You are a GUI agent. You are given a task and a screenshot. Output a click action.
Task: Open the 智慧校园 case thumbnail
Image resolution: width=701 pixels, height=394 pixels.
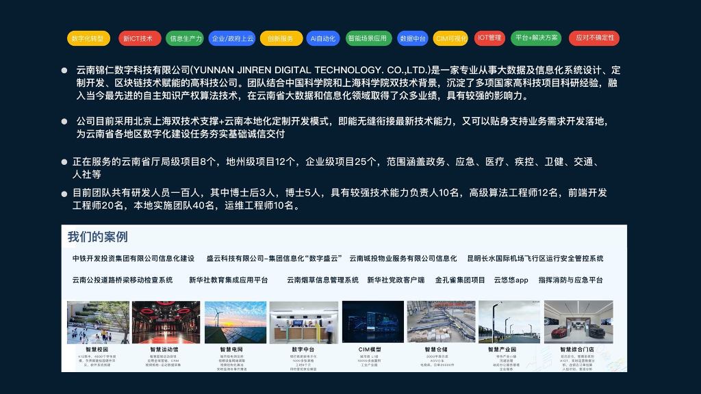(x=98, y=322)
